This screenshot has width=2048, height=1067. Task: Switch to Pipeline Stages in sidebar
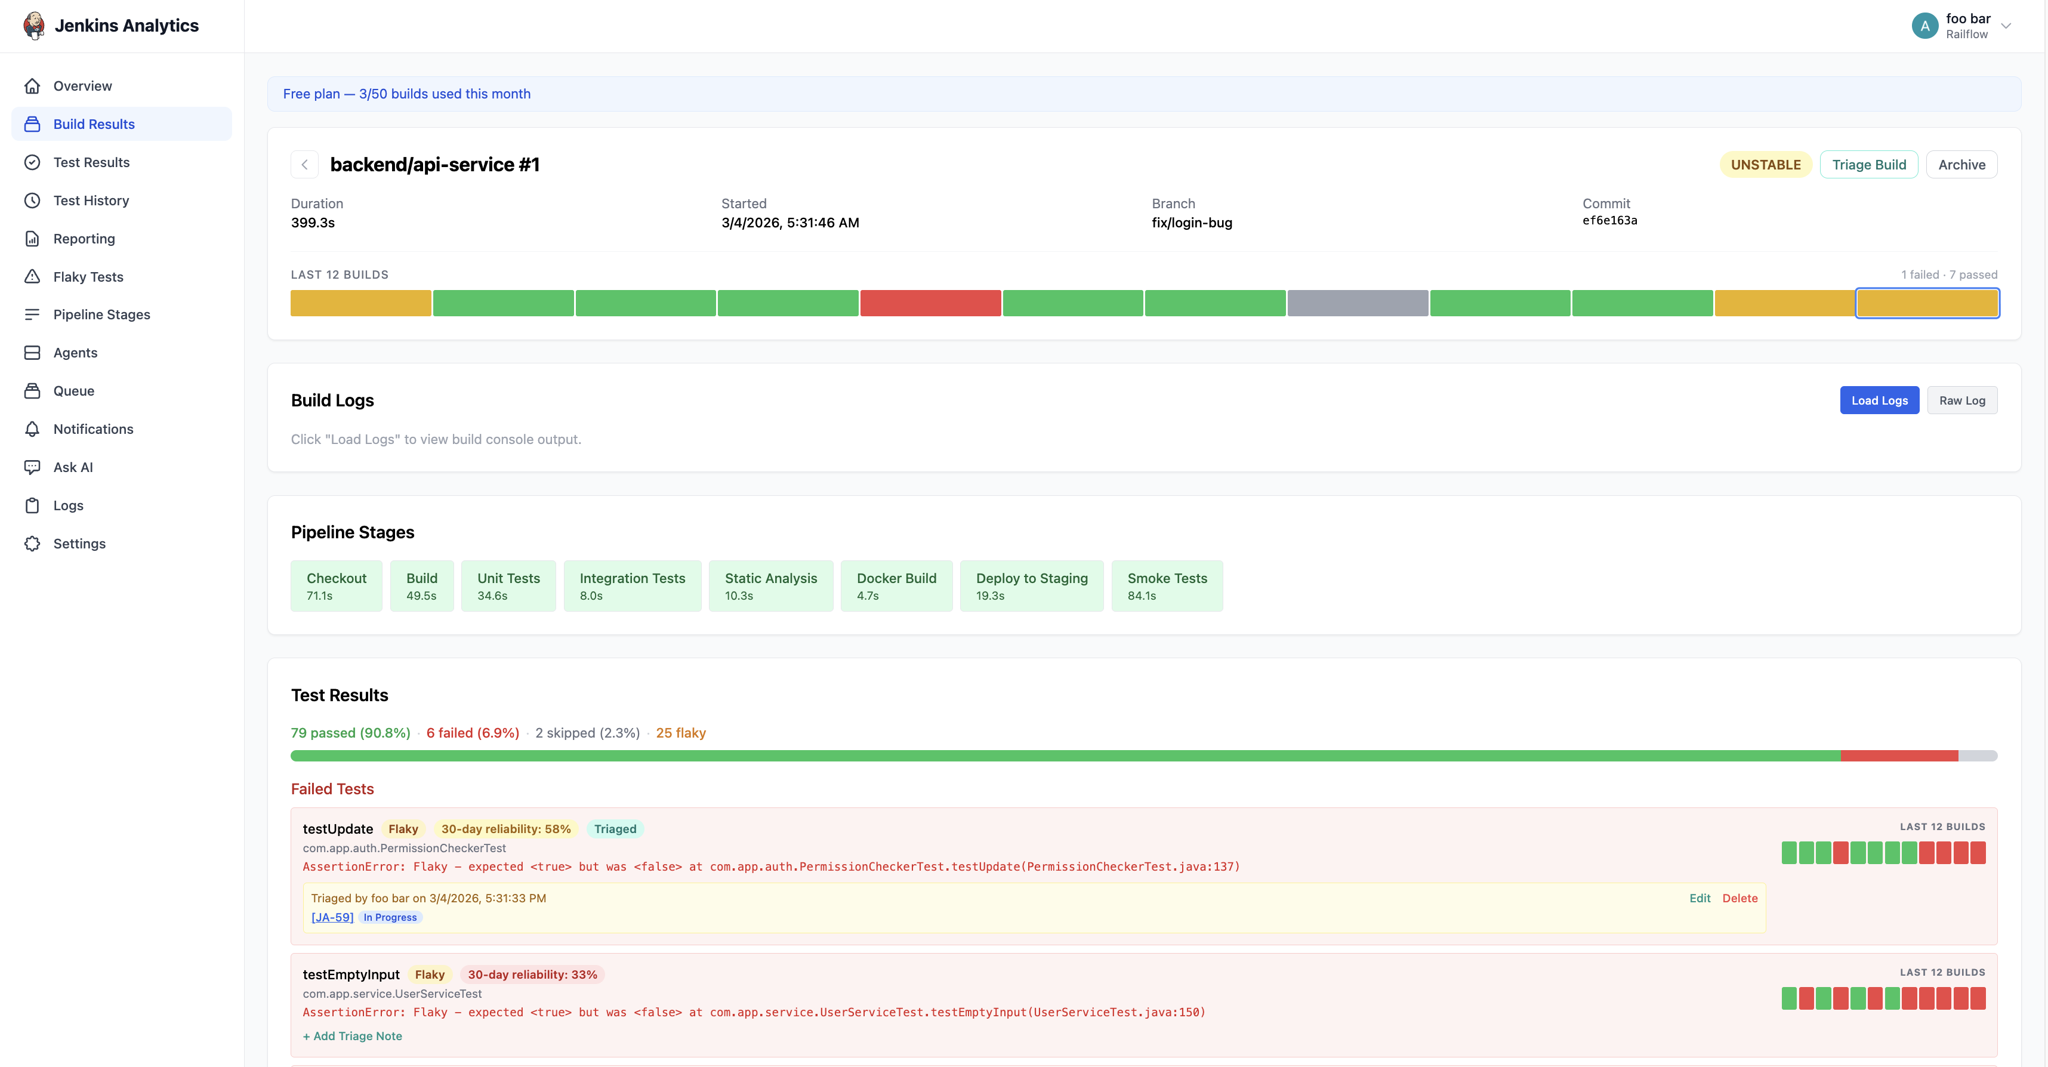pyautogui.click(x=101, y=314)
